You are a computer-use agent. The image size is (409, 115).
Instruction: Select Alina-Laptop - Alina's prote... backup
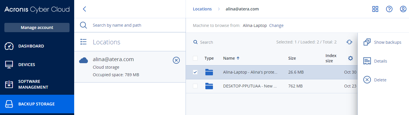tap(250, 72)
